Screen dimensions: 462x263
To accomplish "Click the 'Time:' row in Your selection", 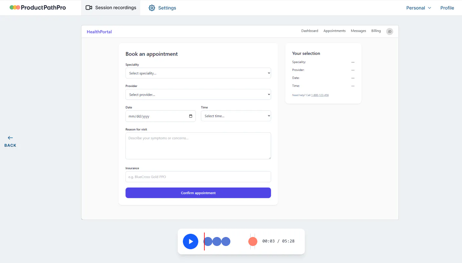I will click(x=323, y=86).
